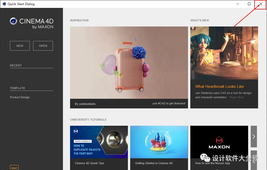Click the Cinema 4D logo in sidebar

[32, 23]
